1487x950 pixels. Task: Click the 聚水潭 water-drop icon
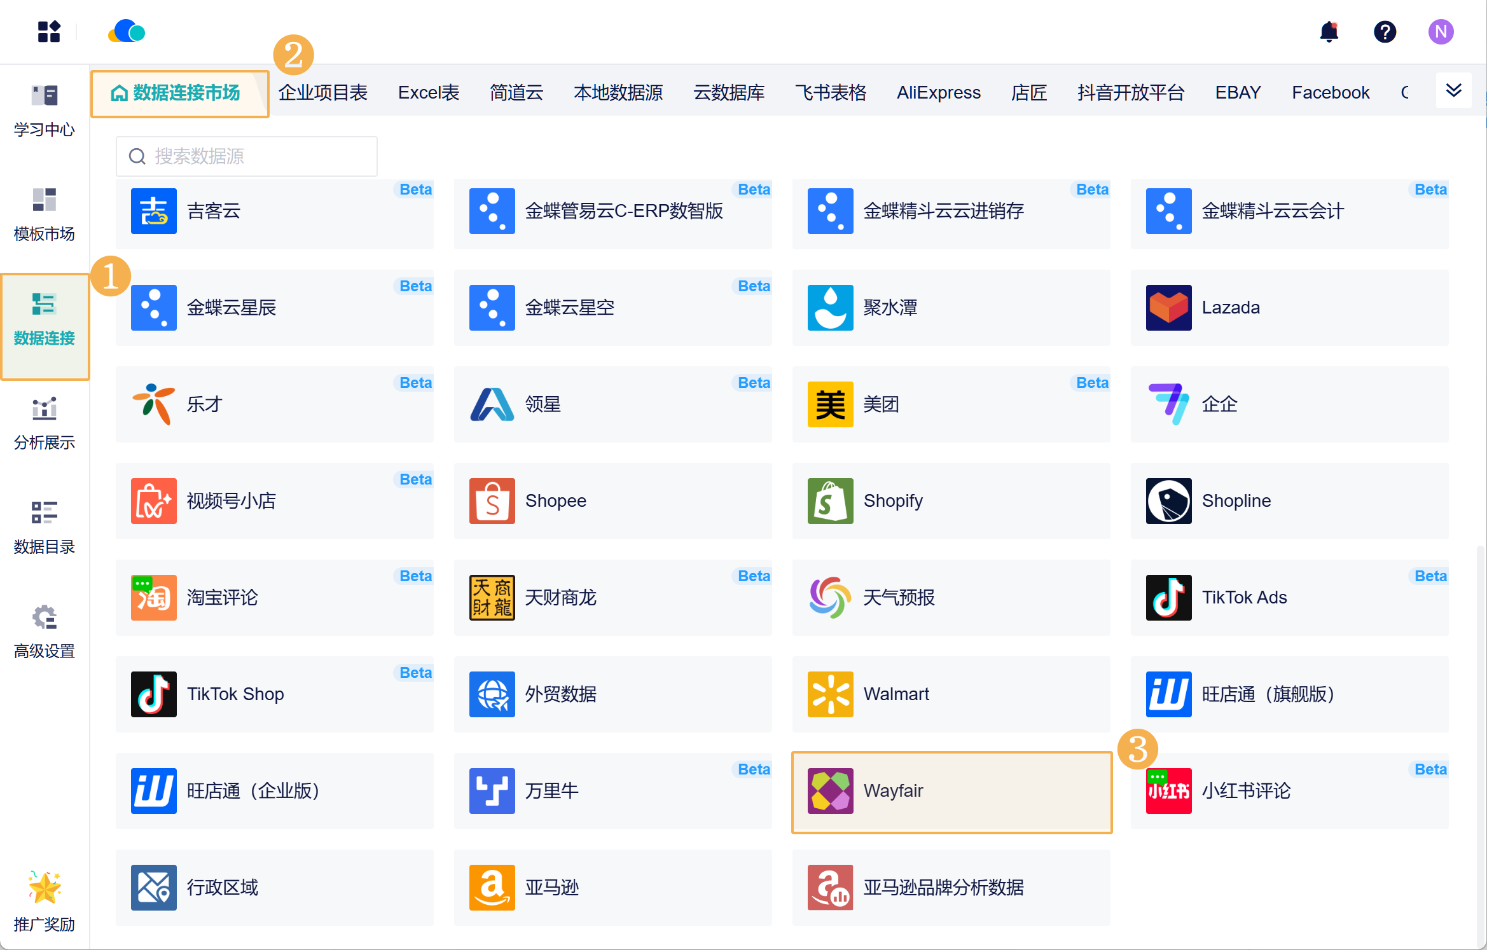[830, 308]
